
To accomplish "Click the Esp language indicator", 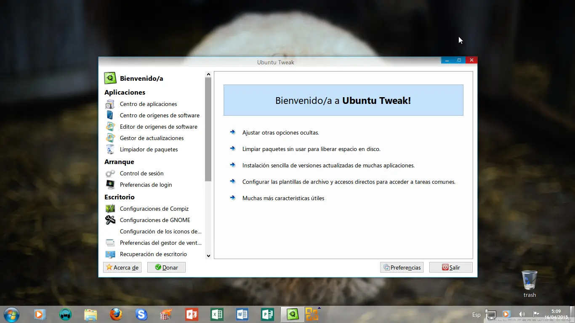I will click(x=476, y=315).
